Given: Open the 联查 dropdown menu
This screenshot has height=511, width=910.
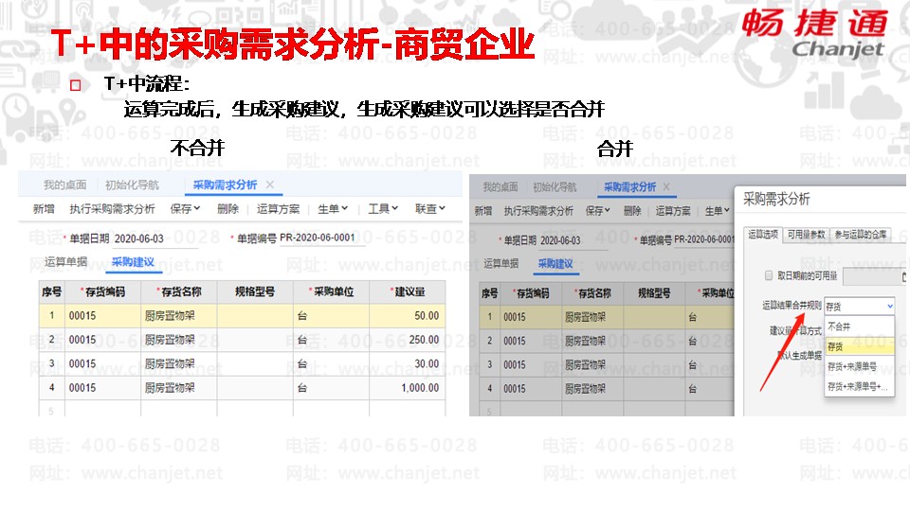Looking at the screenshot, I should [430, 208].
